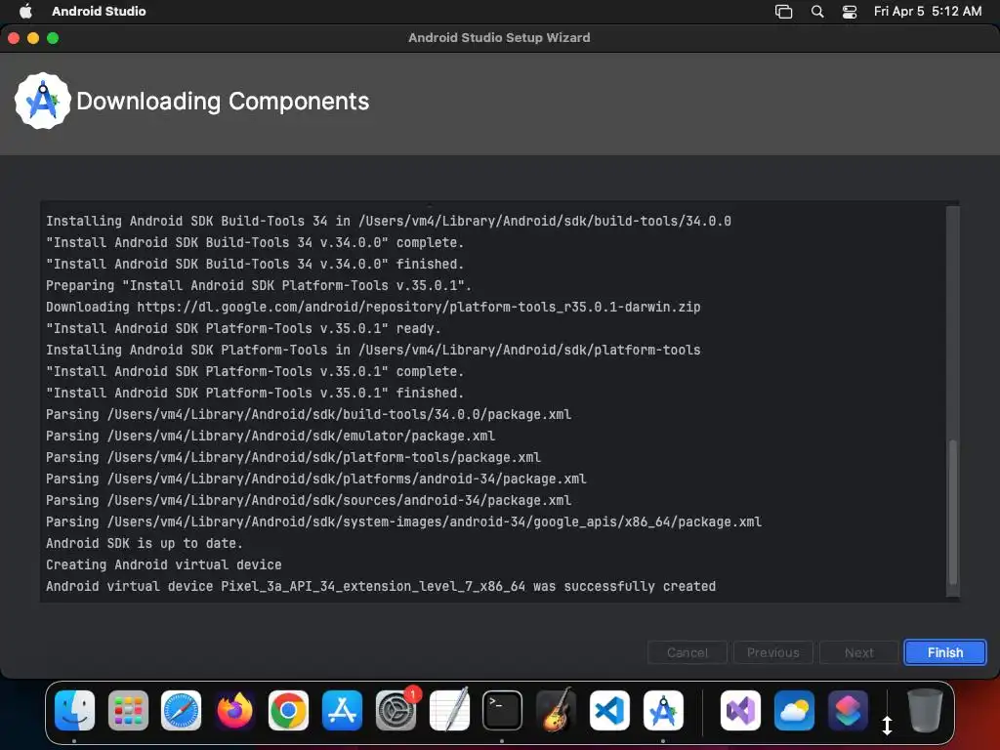Screen dimensions: 1000x750
Task: Launch Firefox from the Dock
Action: [234, 710]
